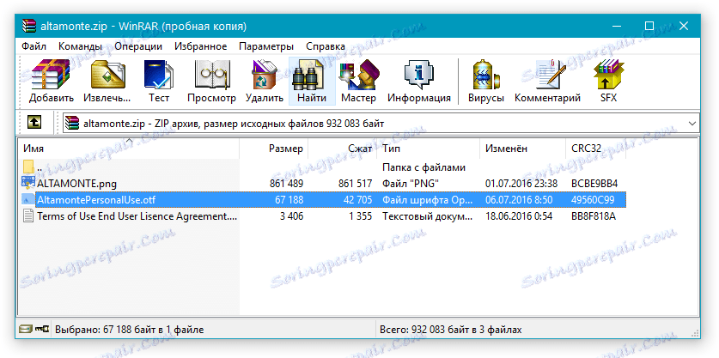Click the AltamontePersonalUse.otf font file icon
Viewport: 719px width, 358px height.
(28, 200)
